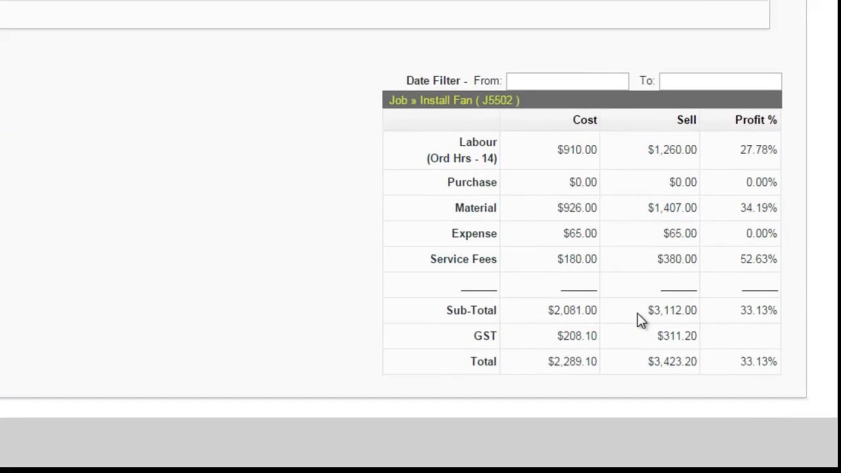Click the Labour cost value $910.00
The width and height of the screenshot is (841, 473).
[x=577, y=150]
